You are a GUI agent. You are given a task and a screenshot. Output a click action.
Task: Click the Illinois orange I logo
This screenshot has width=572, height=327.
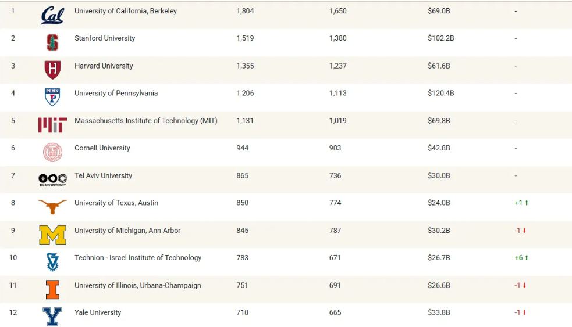52,289
